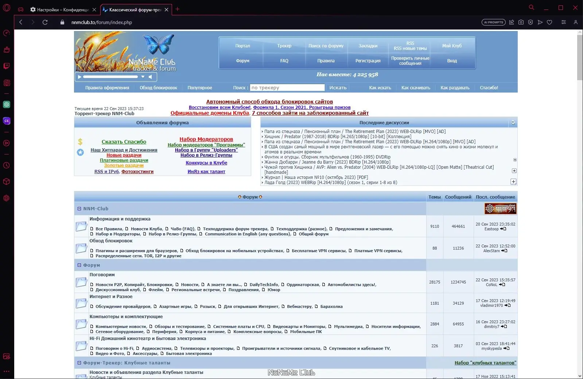Viewport: 583px width, 379px height.
Task: Add page to bookmarks with the heart icon
Action: (549, 22)
